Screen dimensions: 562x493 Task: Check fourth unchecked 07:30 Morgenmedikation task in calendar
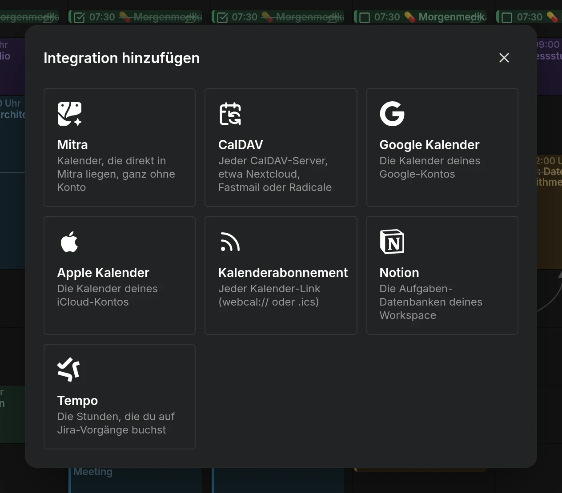point(365,17)
